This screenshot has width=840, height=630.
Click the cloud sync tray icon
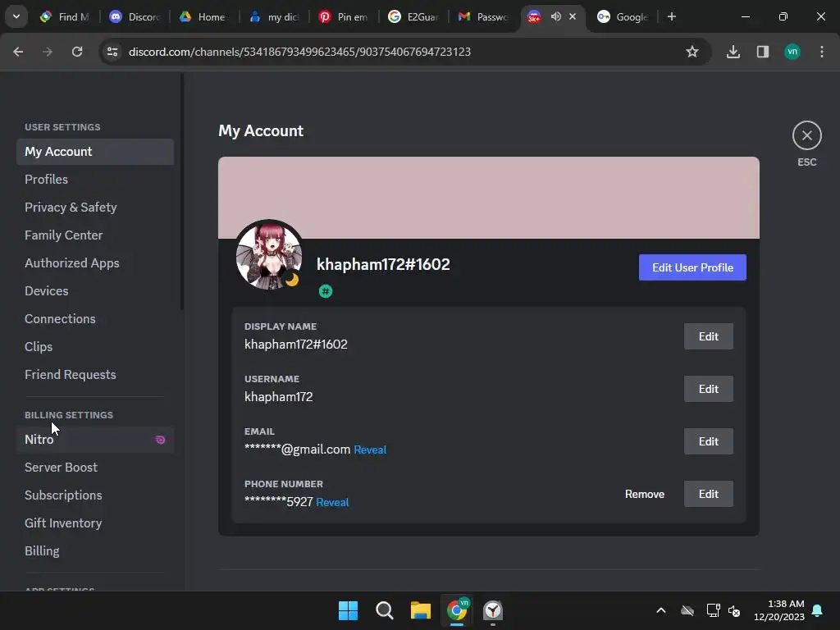[687, 610]
